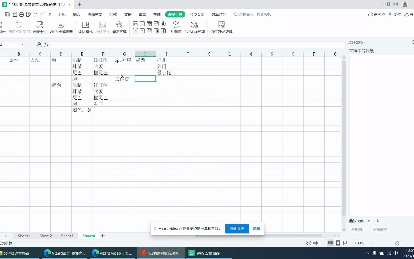Click the 隐藏 link in sharing bar
Screen dimensions: 414x259
(256, 228)
